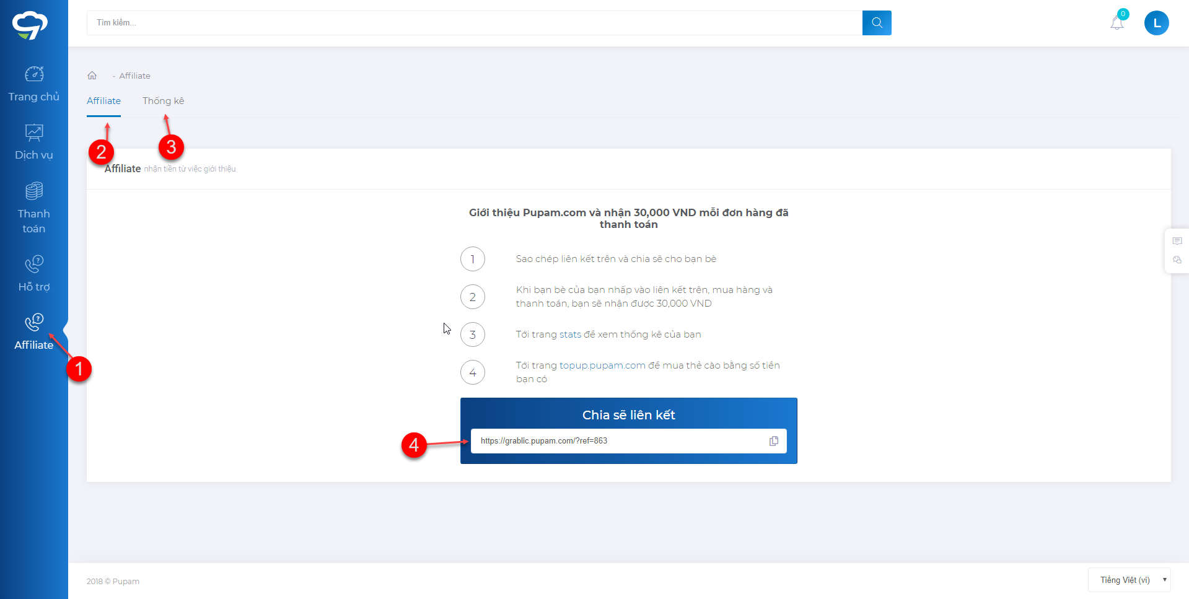Click step 2 text 'Khi bạn bè của bạn'
The width and height of the screenshot is (1189, 599).
[644, 297]
